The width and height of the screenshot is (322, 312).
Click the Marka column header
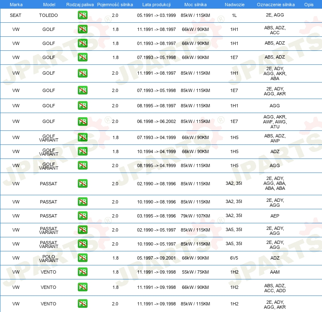pyautogui.click(x=16, y=5)
